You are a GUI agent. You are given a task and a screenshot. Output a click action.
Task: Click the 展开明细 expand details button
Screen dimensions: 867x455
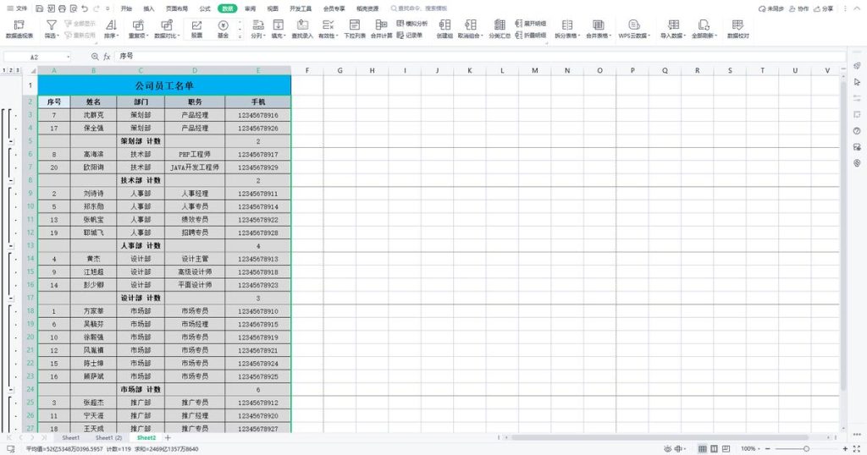[529, 23]
